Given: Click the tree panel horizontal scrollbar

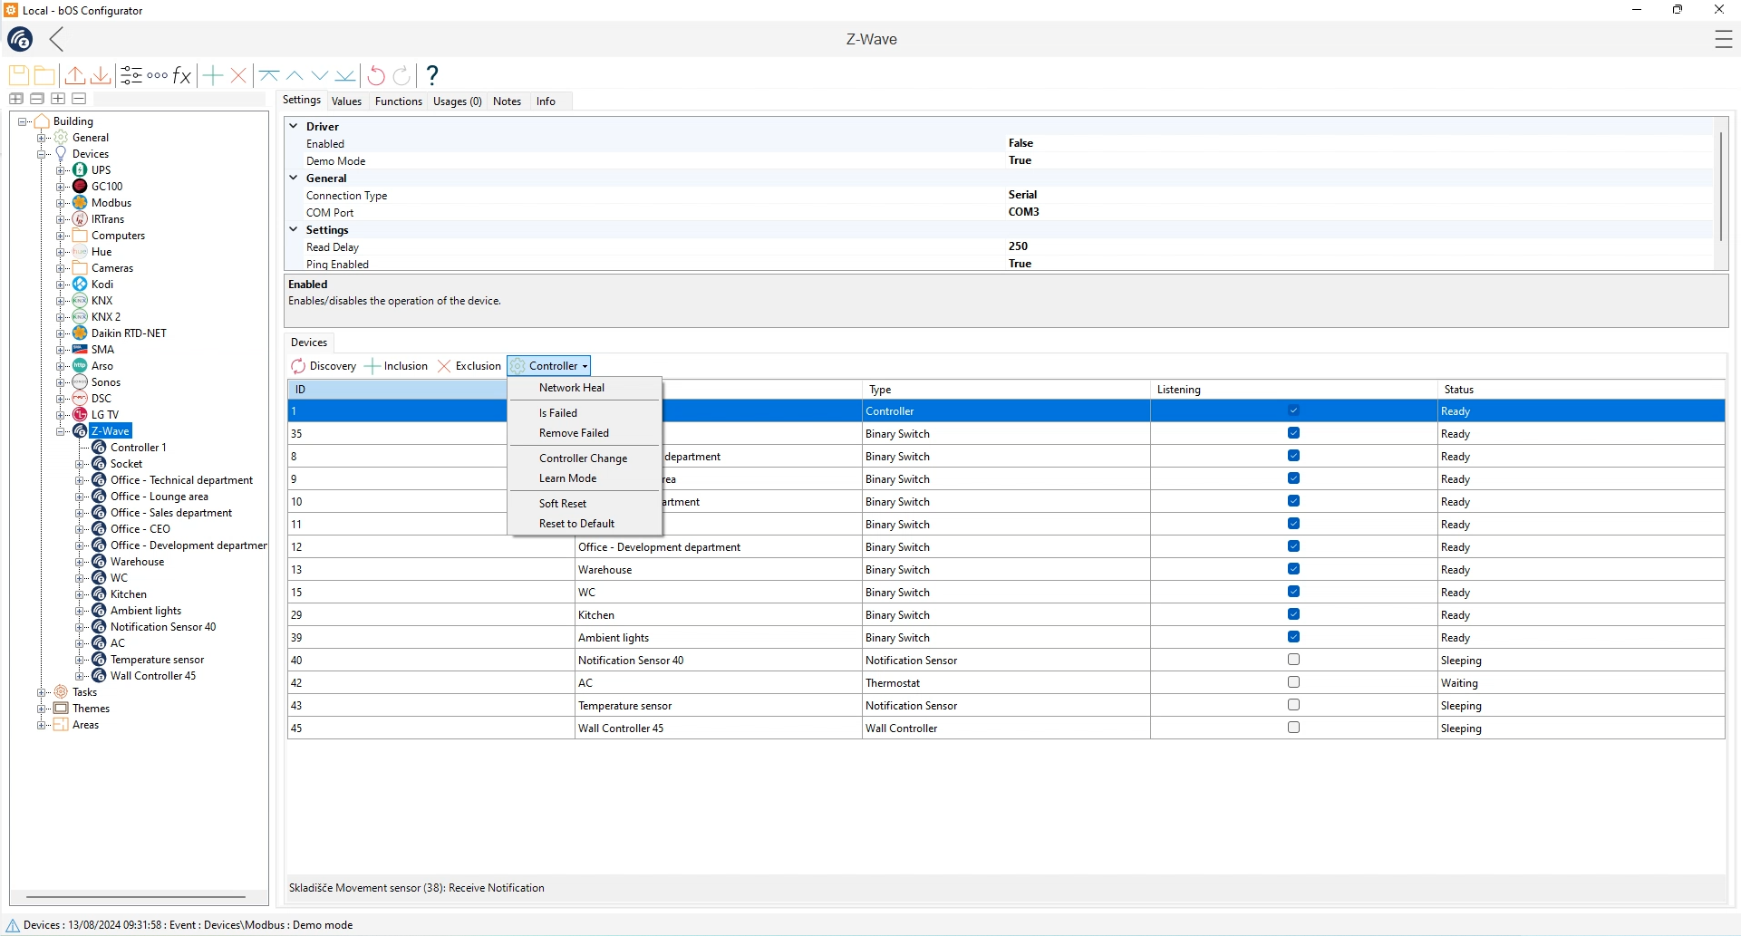Looking at the screenshot, I should point(136,897).
